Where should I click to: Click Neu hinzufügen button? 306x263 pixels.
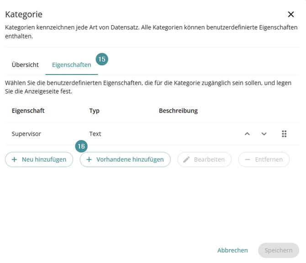(39, 160)
